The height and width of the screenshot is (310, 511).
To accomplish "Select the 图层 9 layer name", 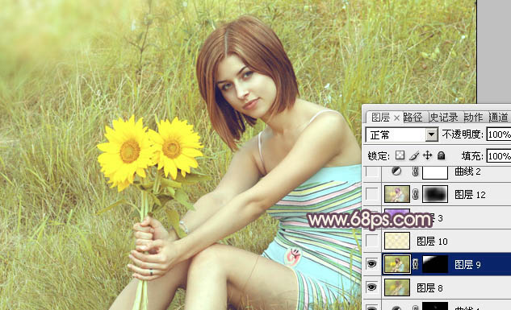I will [467, 265].
